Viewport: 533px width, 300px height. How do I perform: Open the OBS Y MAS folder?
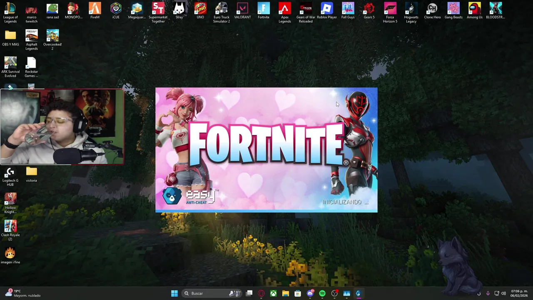pos(10,38)
